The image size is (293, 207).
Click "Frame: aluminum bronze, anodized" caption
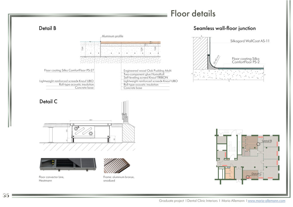pos(119,179)
